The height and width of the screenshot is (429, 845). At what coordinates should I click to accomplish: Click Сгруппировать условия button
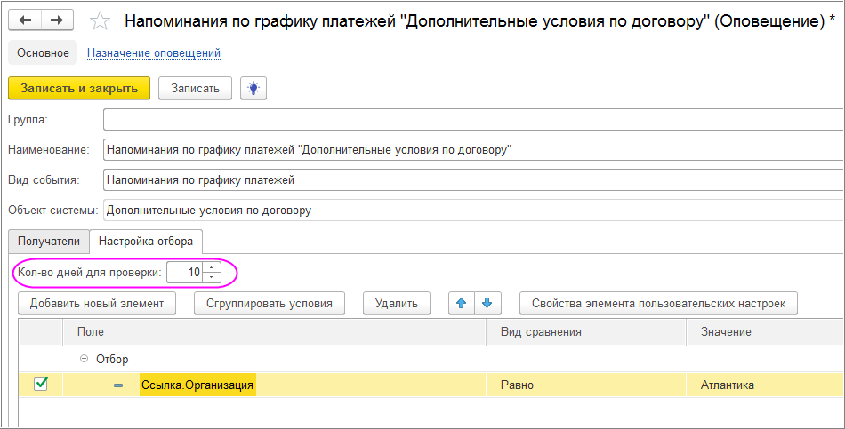[x=270, y=303]
